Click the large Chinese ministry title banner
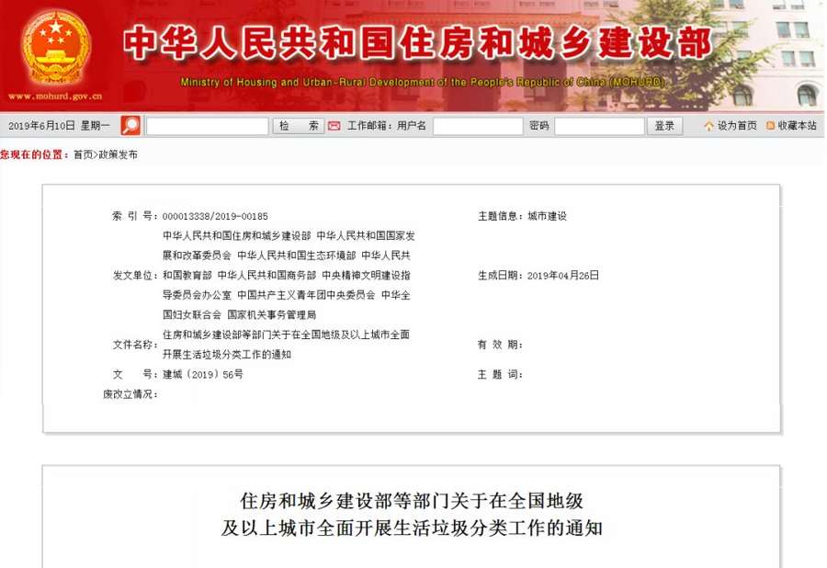The height and width of the screenshot is (568, 827). click(418, 42)
